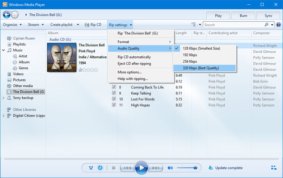Open the Music library node

tap(17, 50)
